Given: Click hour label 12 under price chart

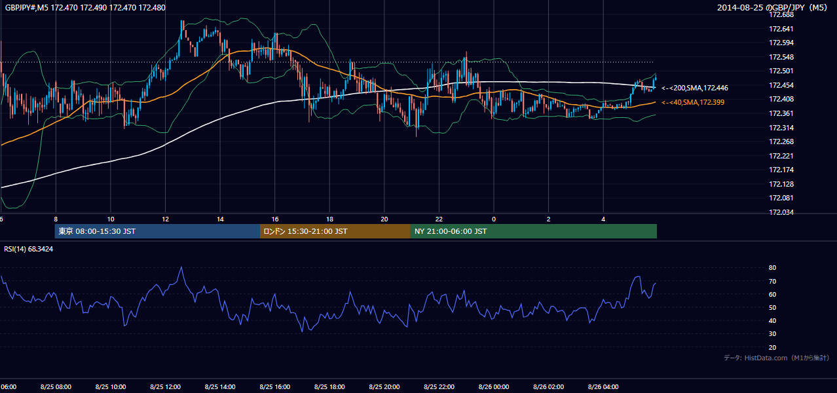Looking at the screenshot, I should 166,219.
